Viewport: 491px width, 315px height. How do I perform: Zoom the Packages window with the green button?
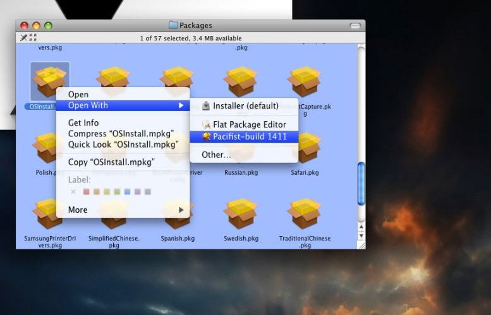[48, 26]
